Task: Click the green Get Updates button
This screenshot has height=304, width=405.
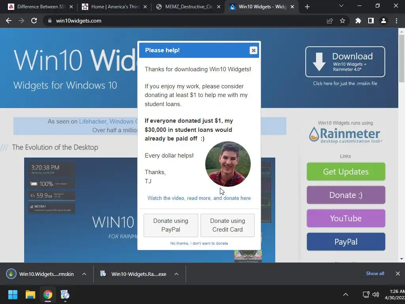Action: (346, 172)
